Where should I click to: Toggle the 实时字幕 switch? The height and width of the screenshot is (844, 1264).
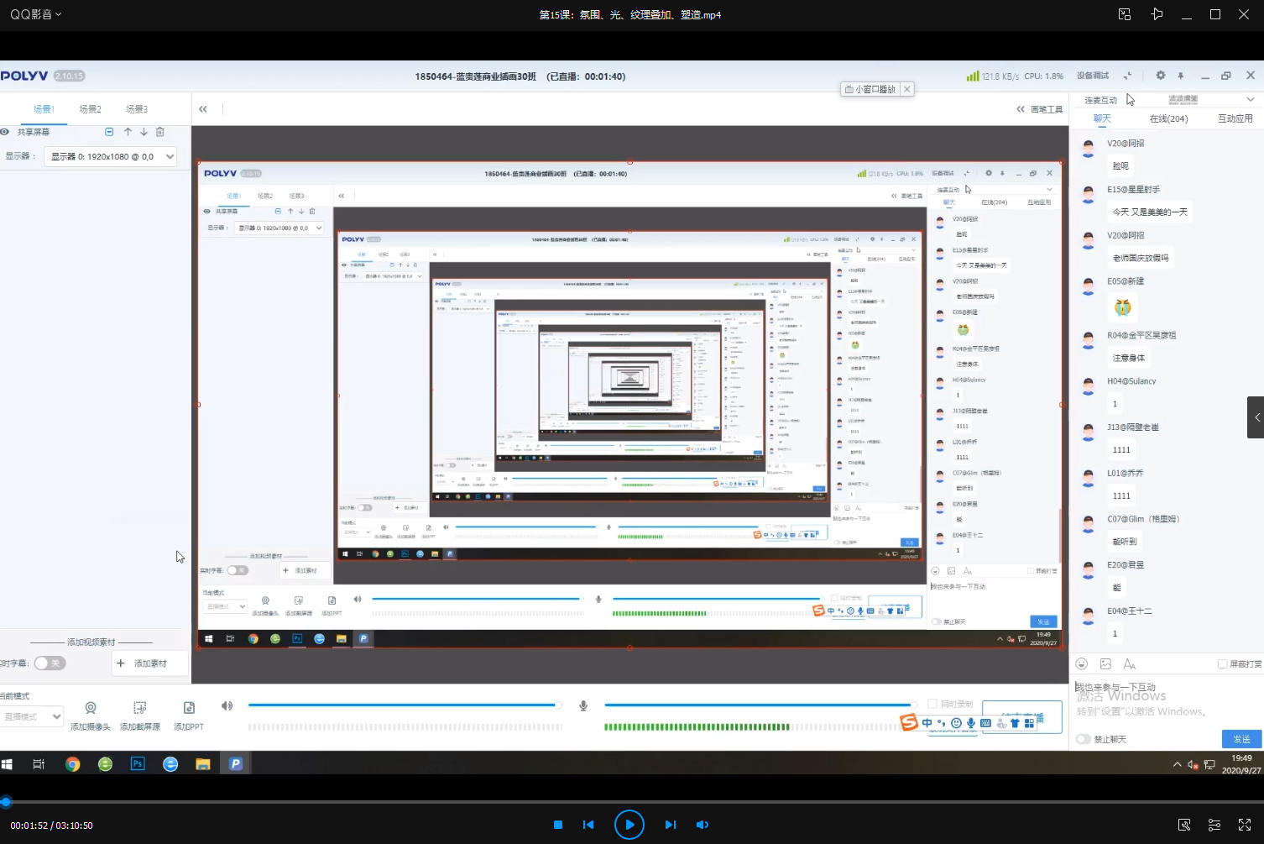click(50, 663)
